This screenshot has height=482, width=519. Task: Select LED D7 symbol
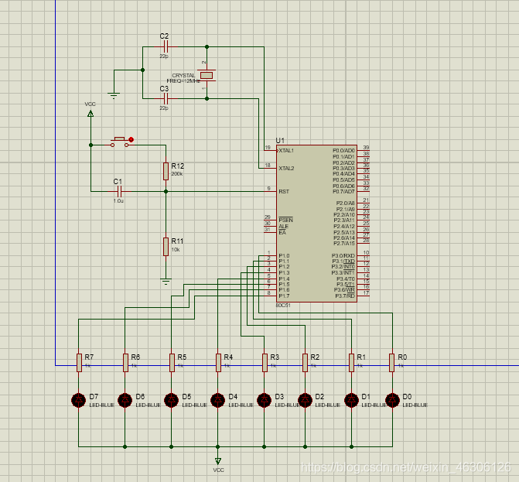coord(78,400)
